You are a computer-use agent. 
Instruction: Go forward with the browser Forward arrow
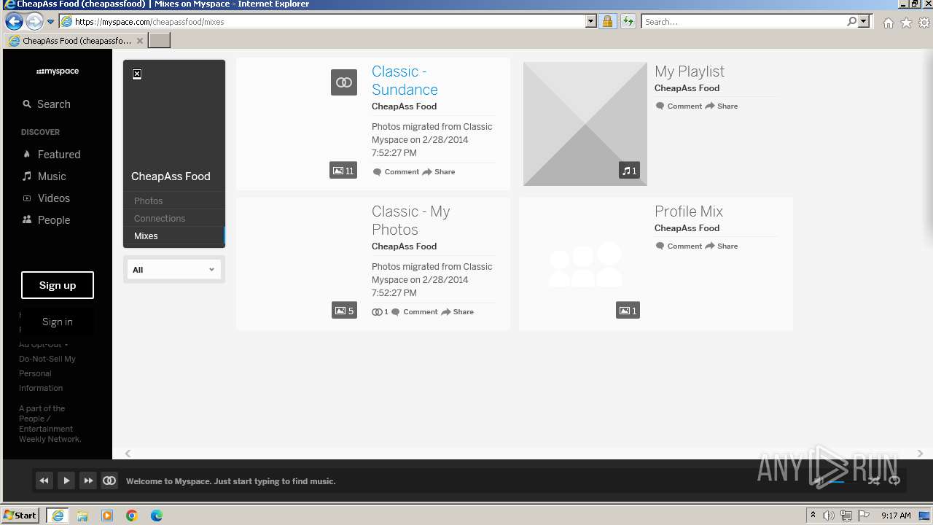(x=34, y=21)
